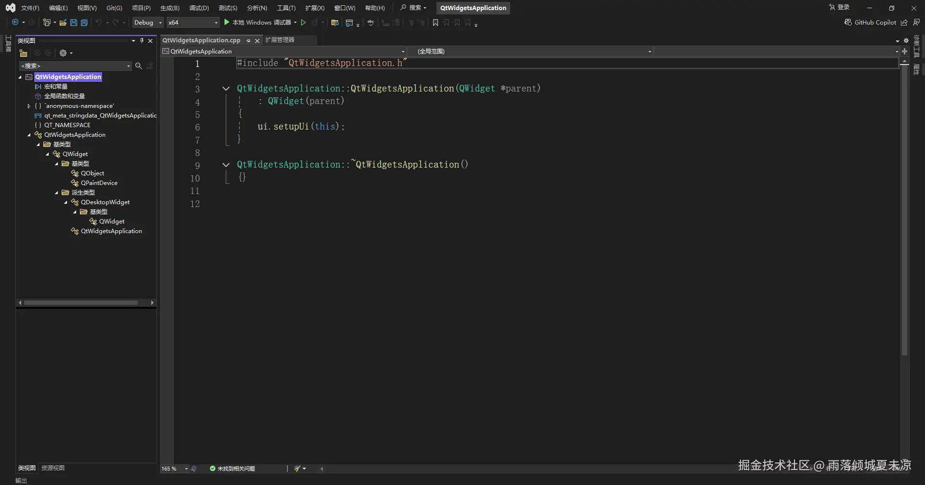Open the 扩展(X) menu
Viewport: 925px width, 485px height.
coord(315,8)
